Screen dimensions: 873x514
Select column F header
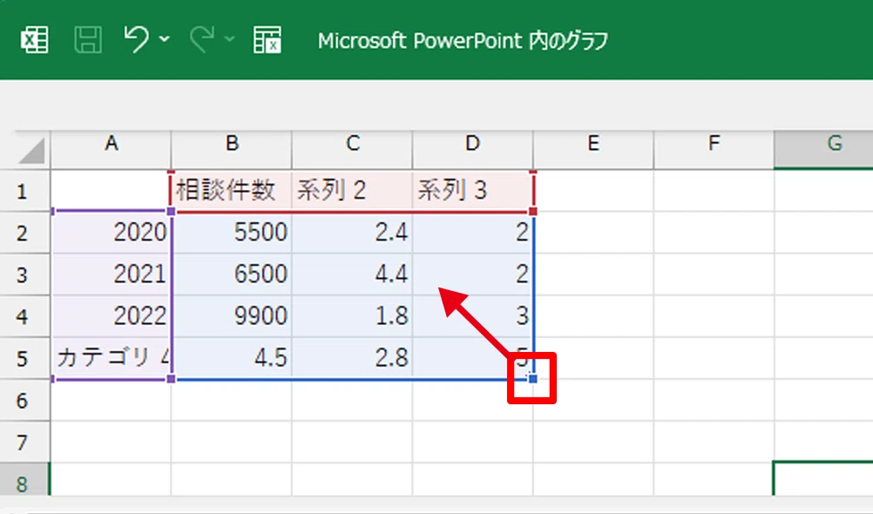714,149
